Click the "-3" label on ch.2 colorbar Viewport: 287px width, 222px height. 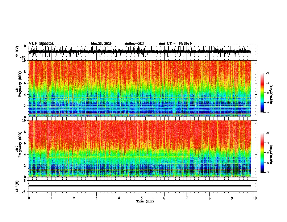(x=267, y=133)
